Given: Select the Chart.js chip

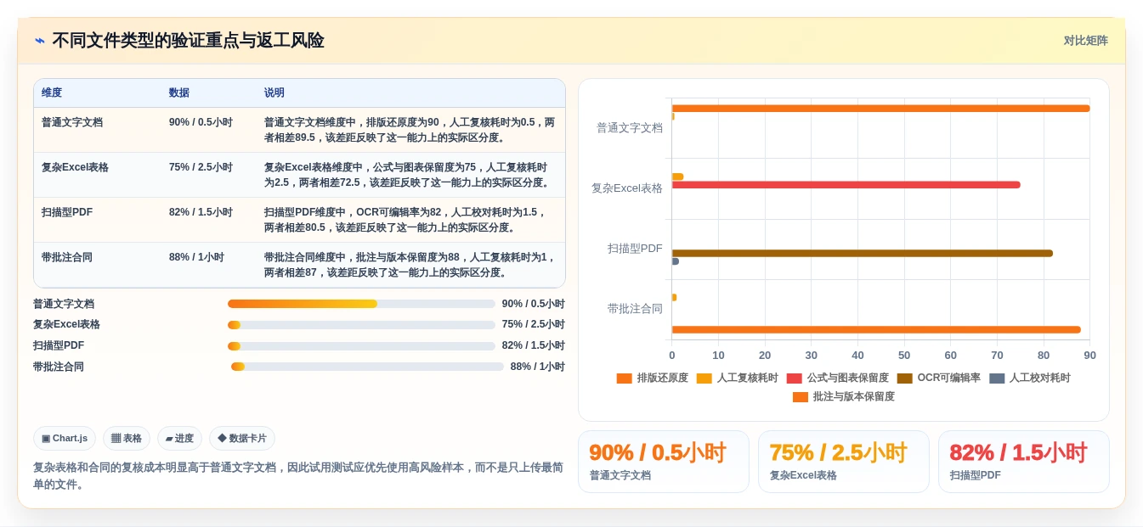Looking at the screenshot, I should coord(65,438).
